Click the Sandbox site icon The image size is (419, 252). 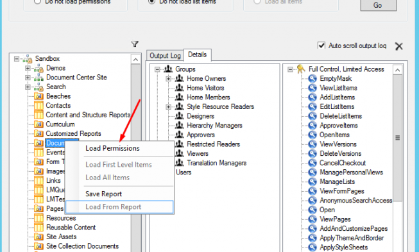(x=27, y=59)
